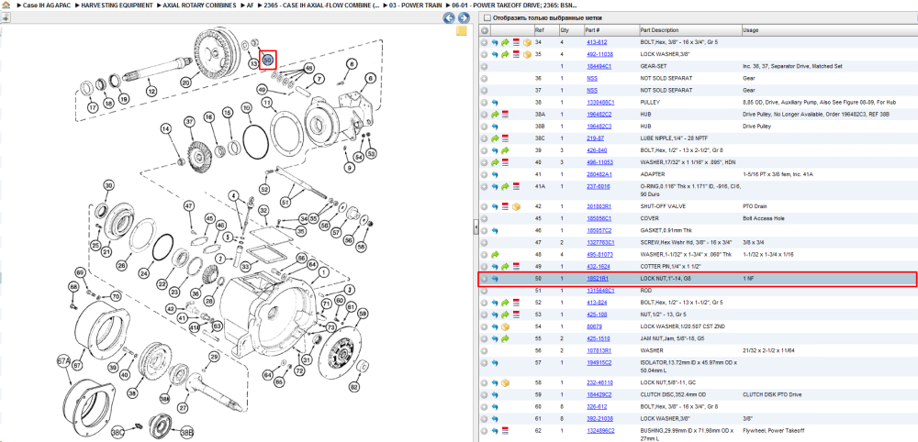Click the pin icon above the diagram

click(x=6, y=18)
